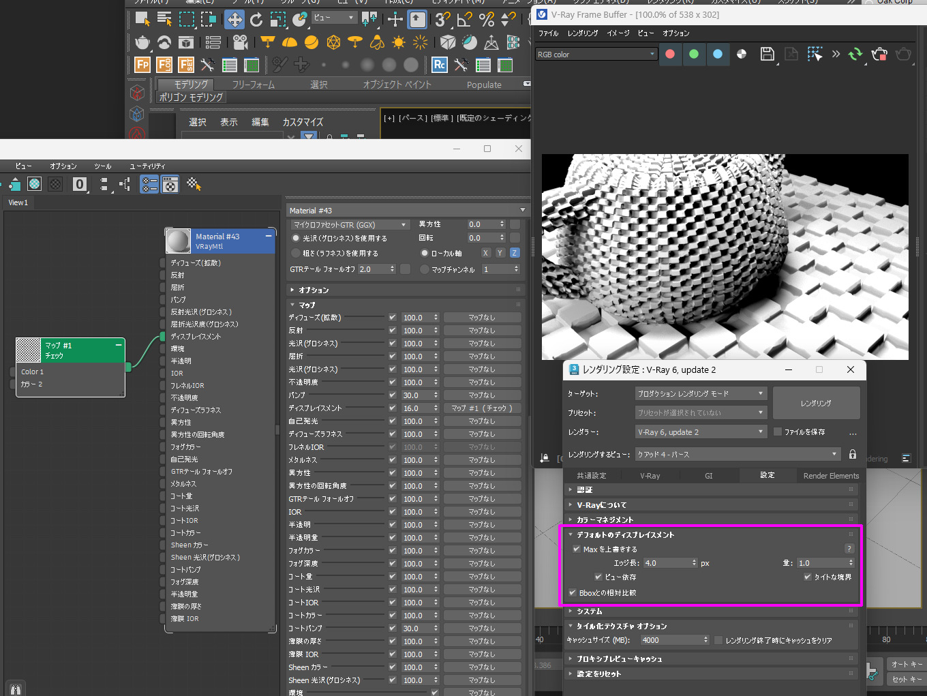Open the 'マイクロファセット GTR (GGX)' BRDF dropdown
Screen dimensions: 927x696
[350, 224]
